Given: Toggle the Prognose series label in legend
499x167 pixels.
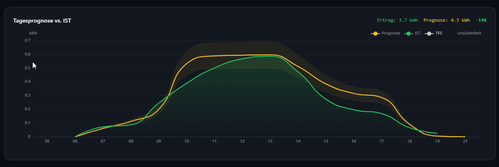Looking at the screenshot, I should click(x=391, y=33).
